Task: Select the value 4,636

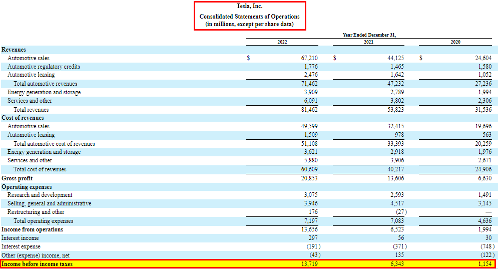Action: pos(484,221)
